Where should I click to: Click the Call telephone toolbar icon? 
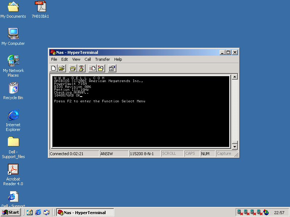click(73, 68)
